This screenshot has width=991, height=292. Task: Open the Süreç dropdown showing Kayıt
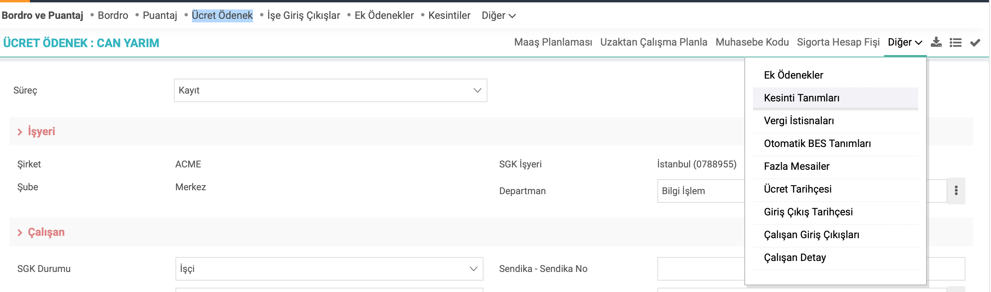[330, 90]
